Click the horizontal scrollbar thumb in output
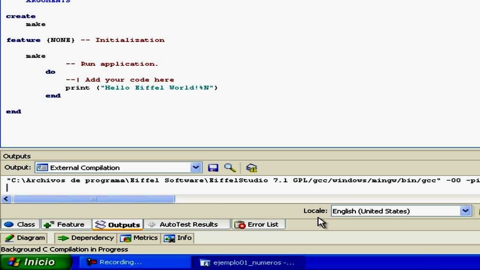The width and height of the screenshot is (480, 270). (94, 199)
